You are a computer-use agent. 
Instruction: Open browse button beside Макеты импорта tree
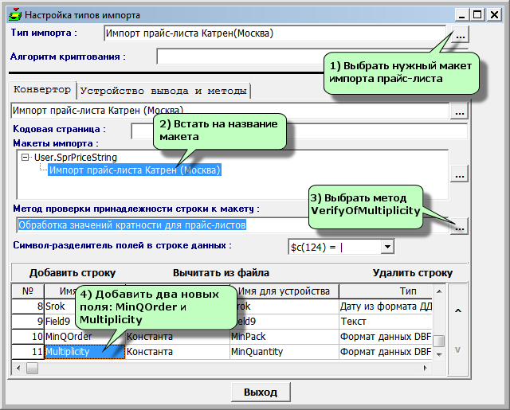coord(459,174)
